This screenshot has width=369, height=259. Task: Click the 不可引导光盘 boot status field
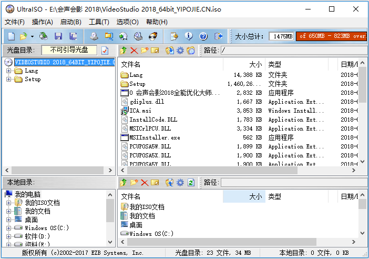tap(69, 50)
